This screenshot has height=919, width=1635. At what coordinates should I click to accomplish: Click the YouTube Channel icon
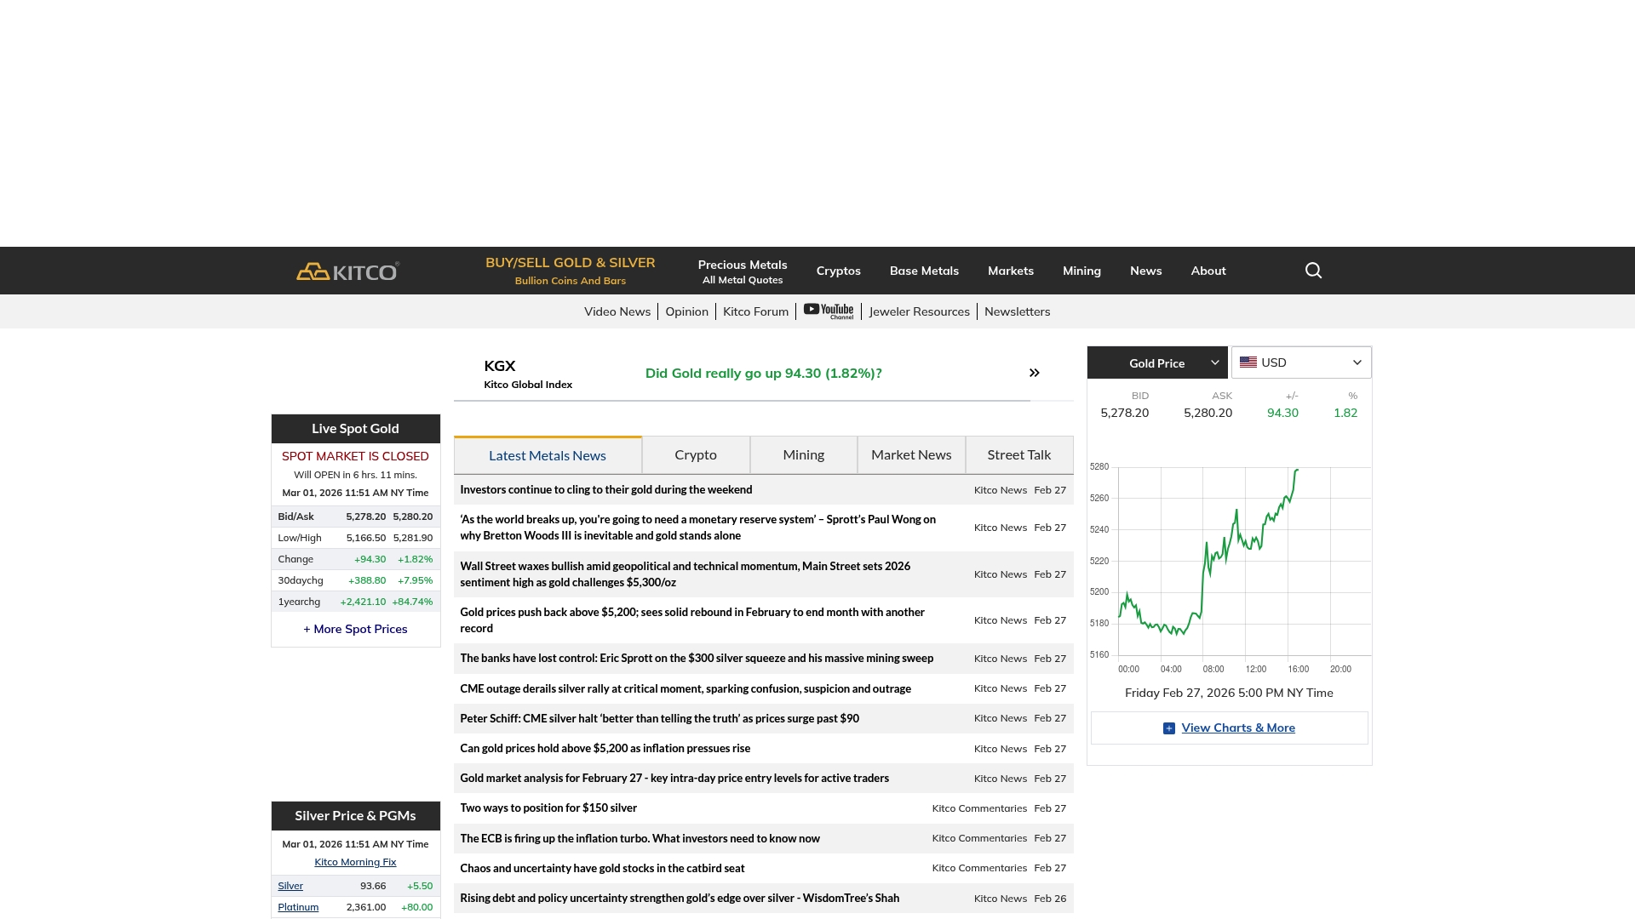click(x=827, y=311)
